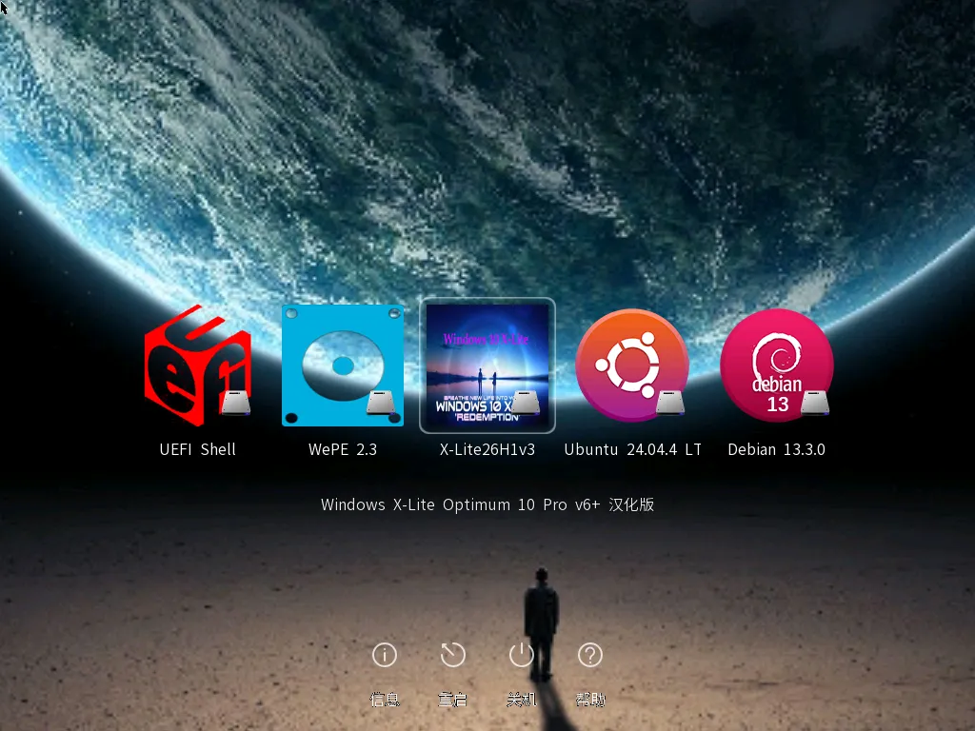Click the 重启 text label

coord(452,700)
